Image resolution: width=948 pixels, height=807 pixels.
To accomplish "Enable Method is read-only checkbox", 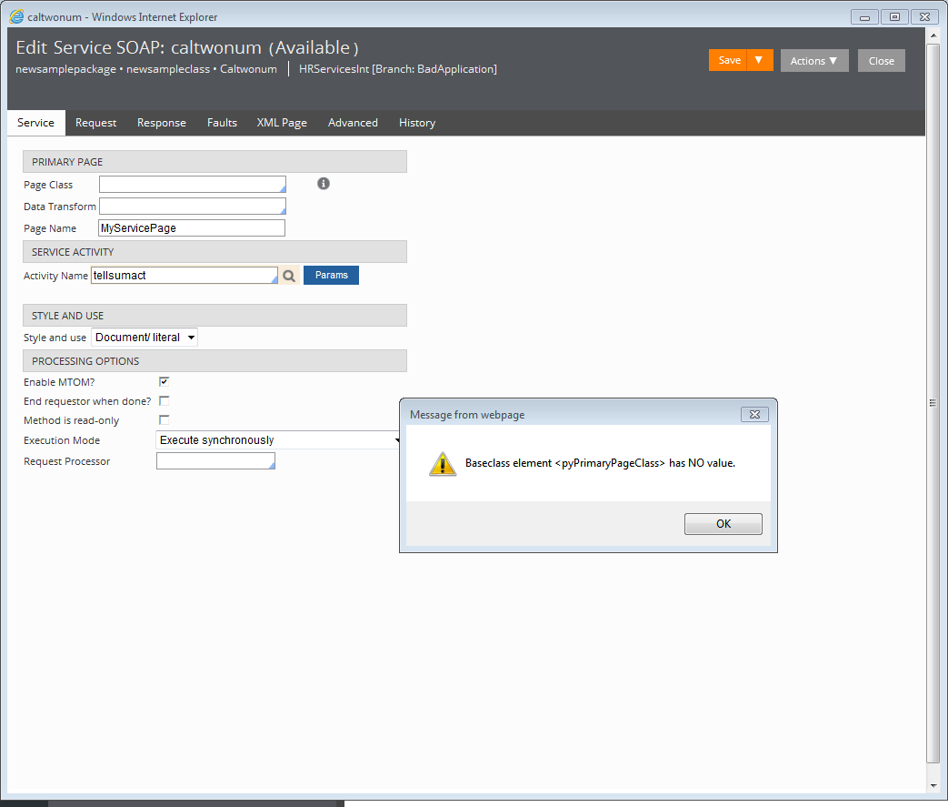I will pos(165,420).
